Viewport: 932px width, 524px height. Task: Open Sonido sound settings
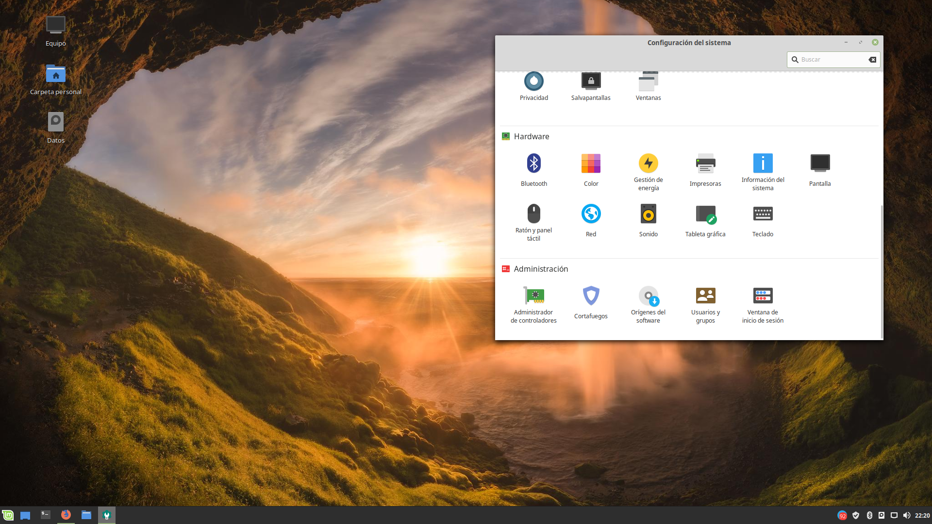[x=648, y=214]
